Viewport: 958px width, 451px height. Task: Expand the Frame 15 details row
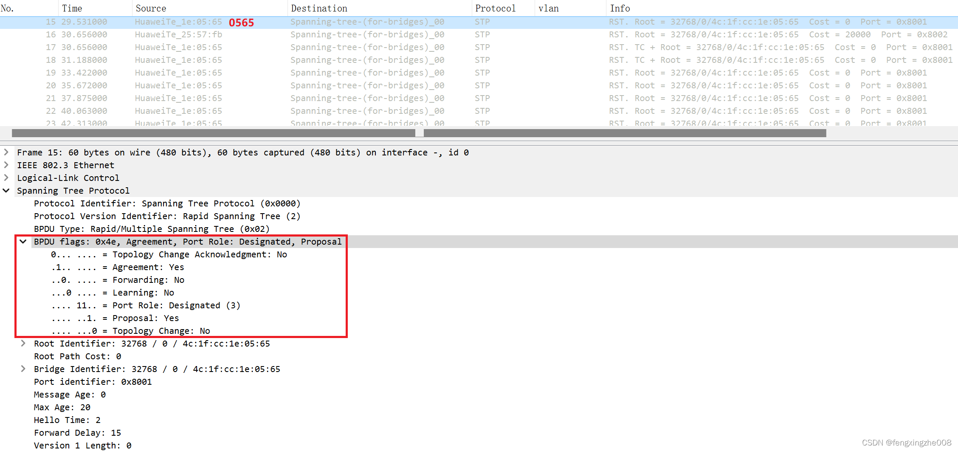tap(6, 152)
